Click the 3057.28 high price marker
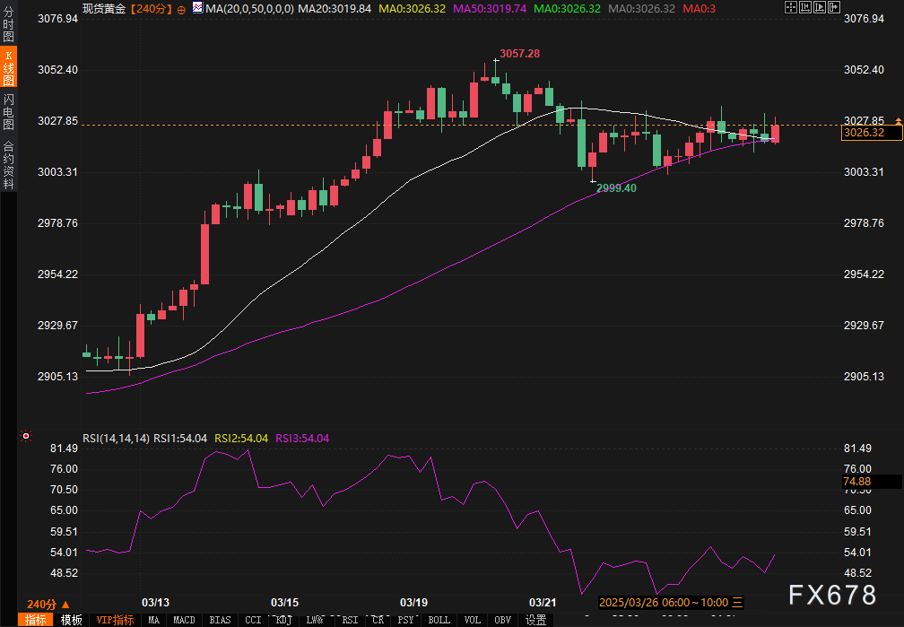 pos(519,54)
